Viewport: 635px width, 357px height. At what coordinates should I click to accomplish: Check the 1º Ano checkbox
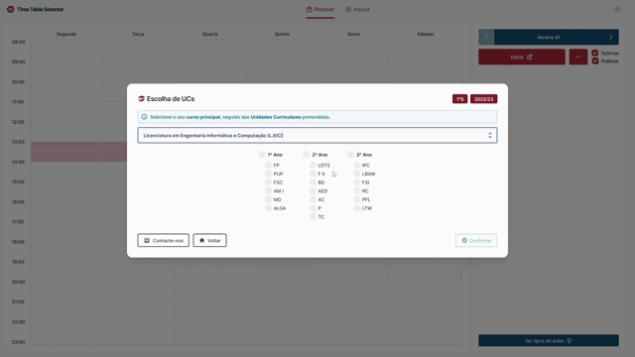[262, 155]
